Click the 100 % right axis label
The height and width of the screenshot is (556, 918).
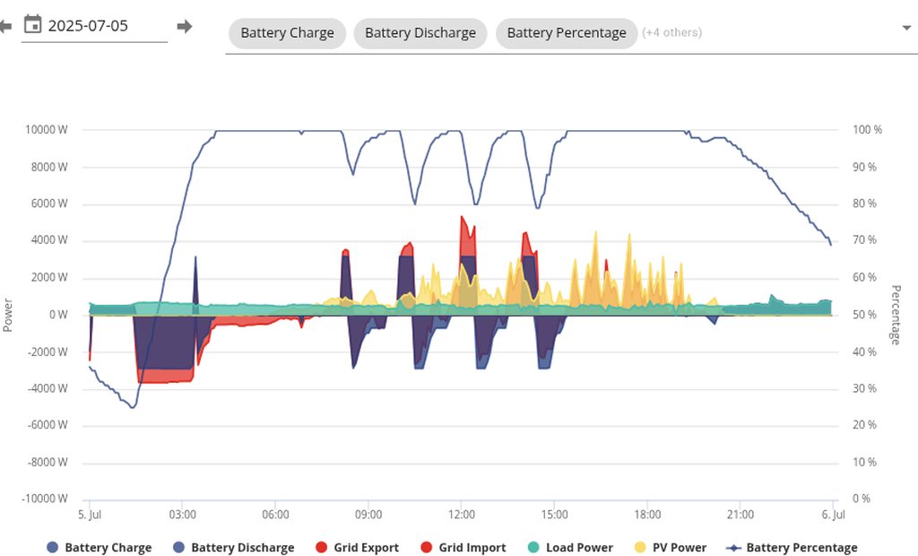click(866, 130)
